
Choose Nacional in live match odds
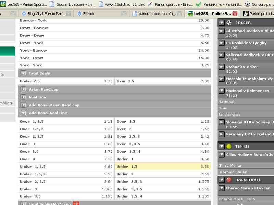pyautogui.click(x=246, y=101)
